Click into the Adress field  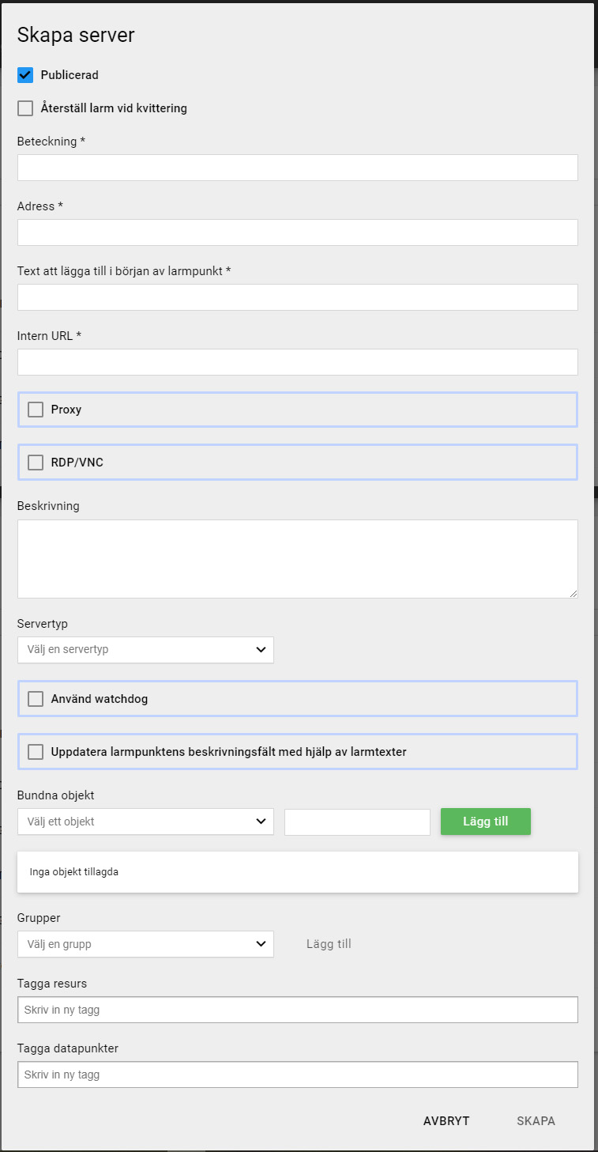tap(298, 232)
